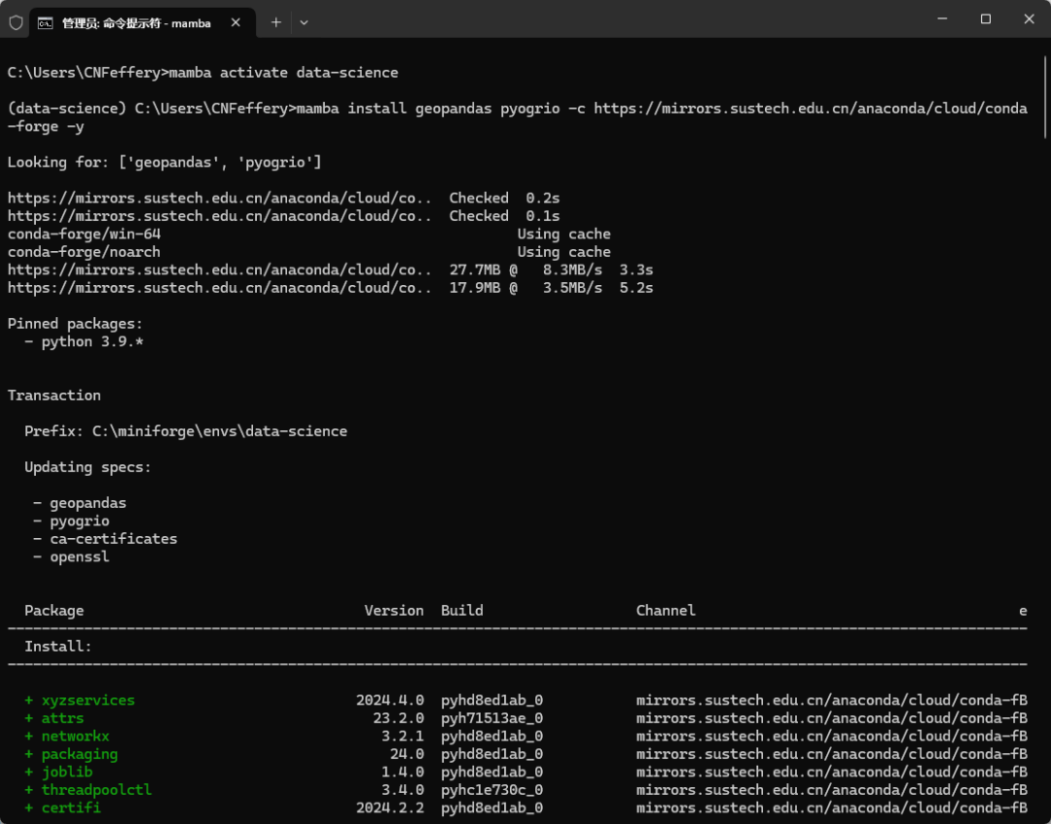Close the terminal window
Viewport: 1051px width, 824px height.
pyautogui.click(x=1029, y=18)
